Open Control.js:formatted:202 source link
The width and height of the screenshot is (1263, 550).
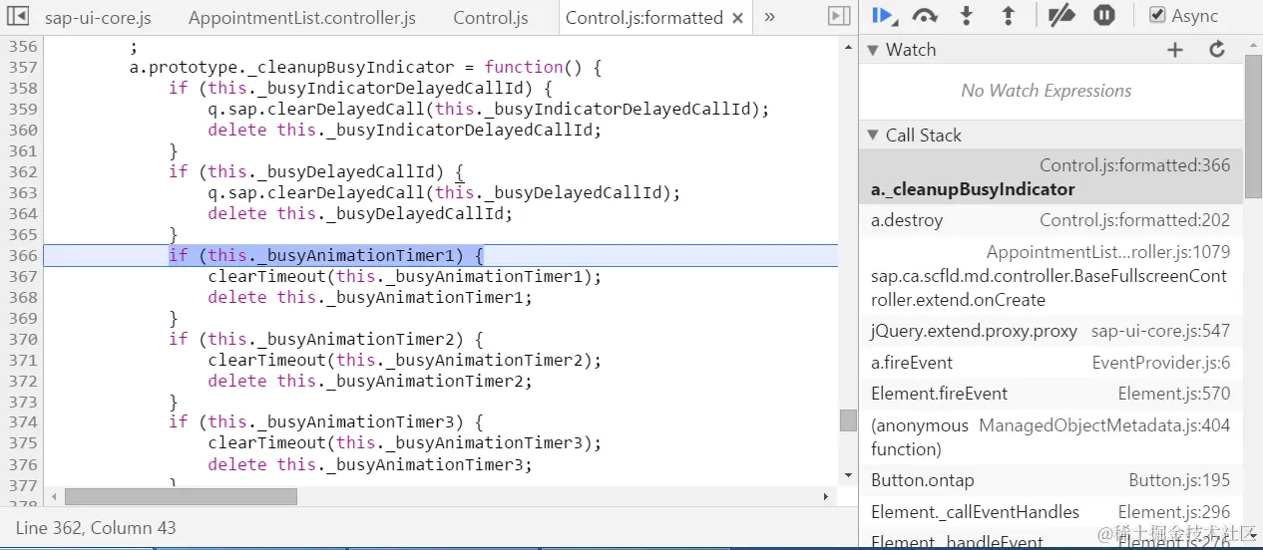click(1134, 220)
